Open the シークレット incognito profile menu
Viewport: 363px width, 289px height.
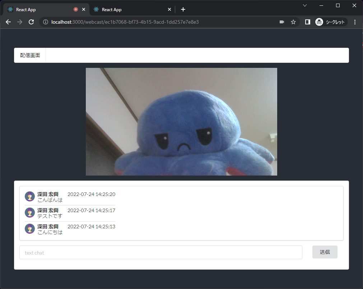coord(331,22)
